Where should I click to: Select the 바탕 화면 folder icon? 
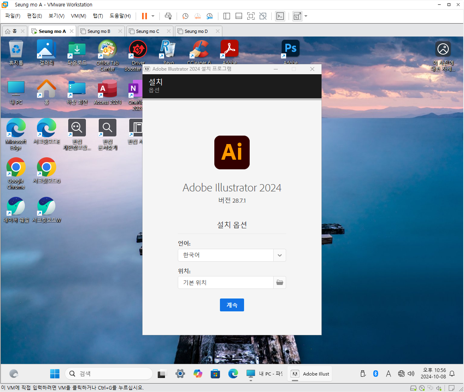point(77,92)
